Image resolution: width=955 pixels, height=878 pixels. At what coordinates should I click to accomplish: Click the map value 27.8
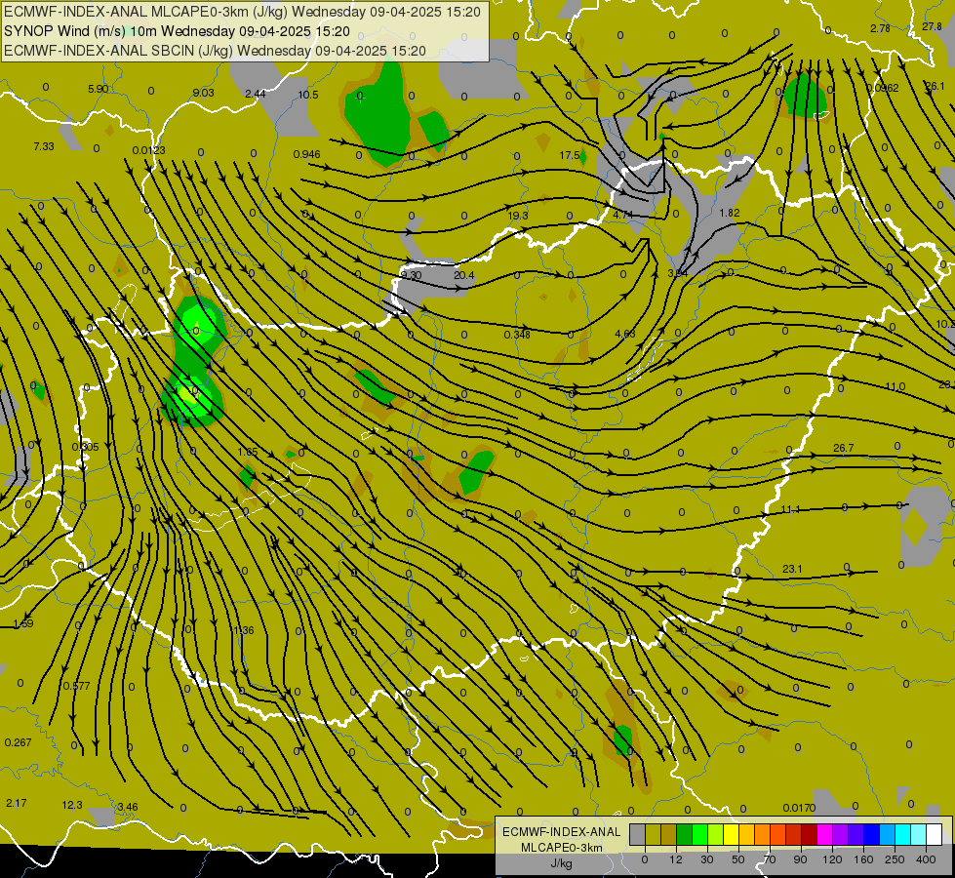point(932,26)
